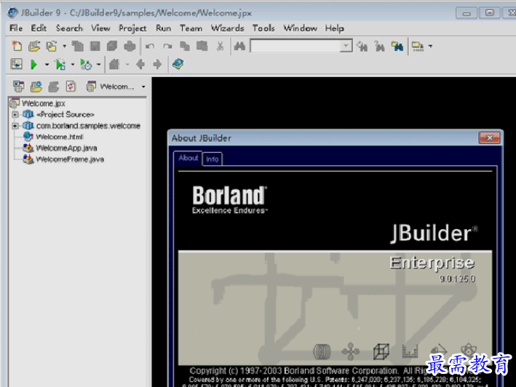Click the greyed Home icon in second toolbar
The width and height of the screenshot is (516, 387).
[x=114, y=64]
